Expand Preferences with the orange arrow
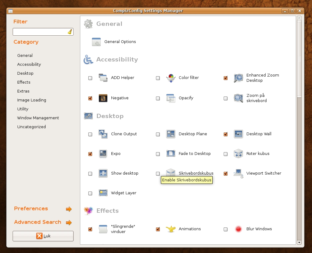 click(69, 209)
